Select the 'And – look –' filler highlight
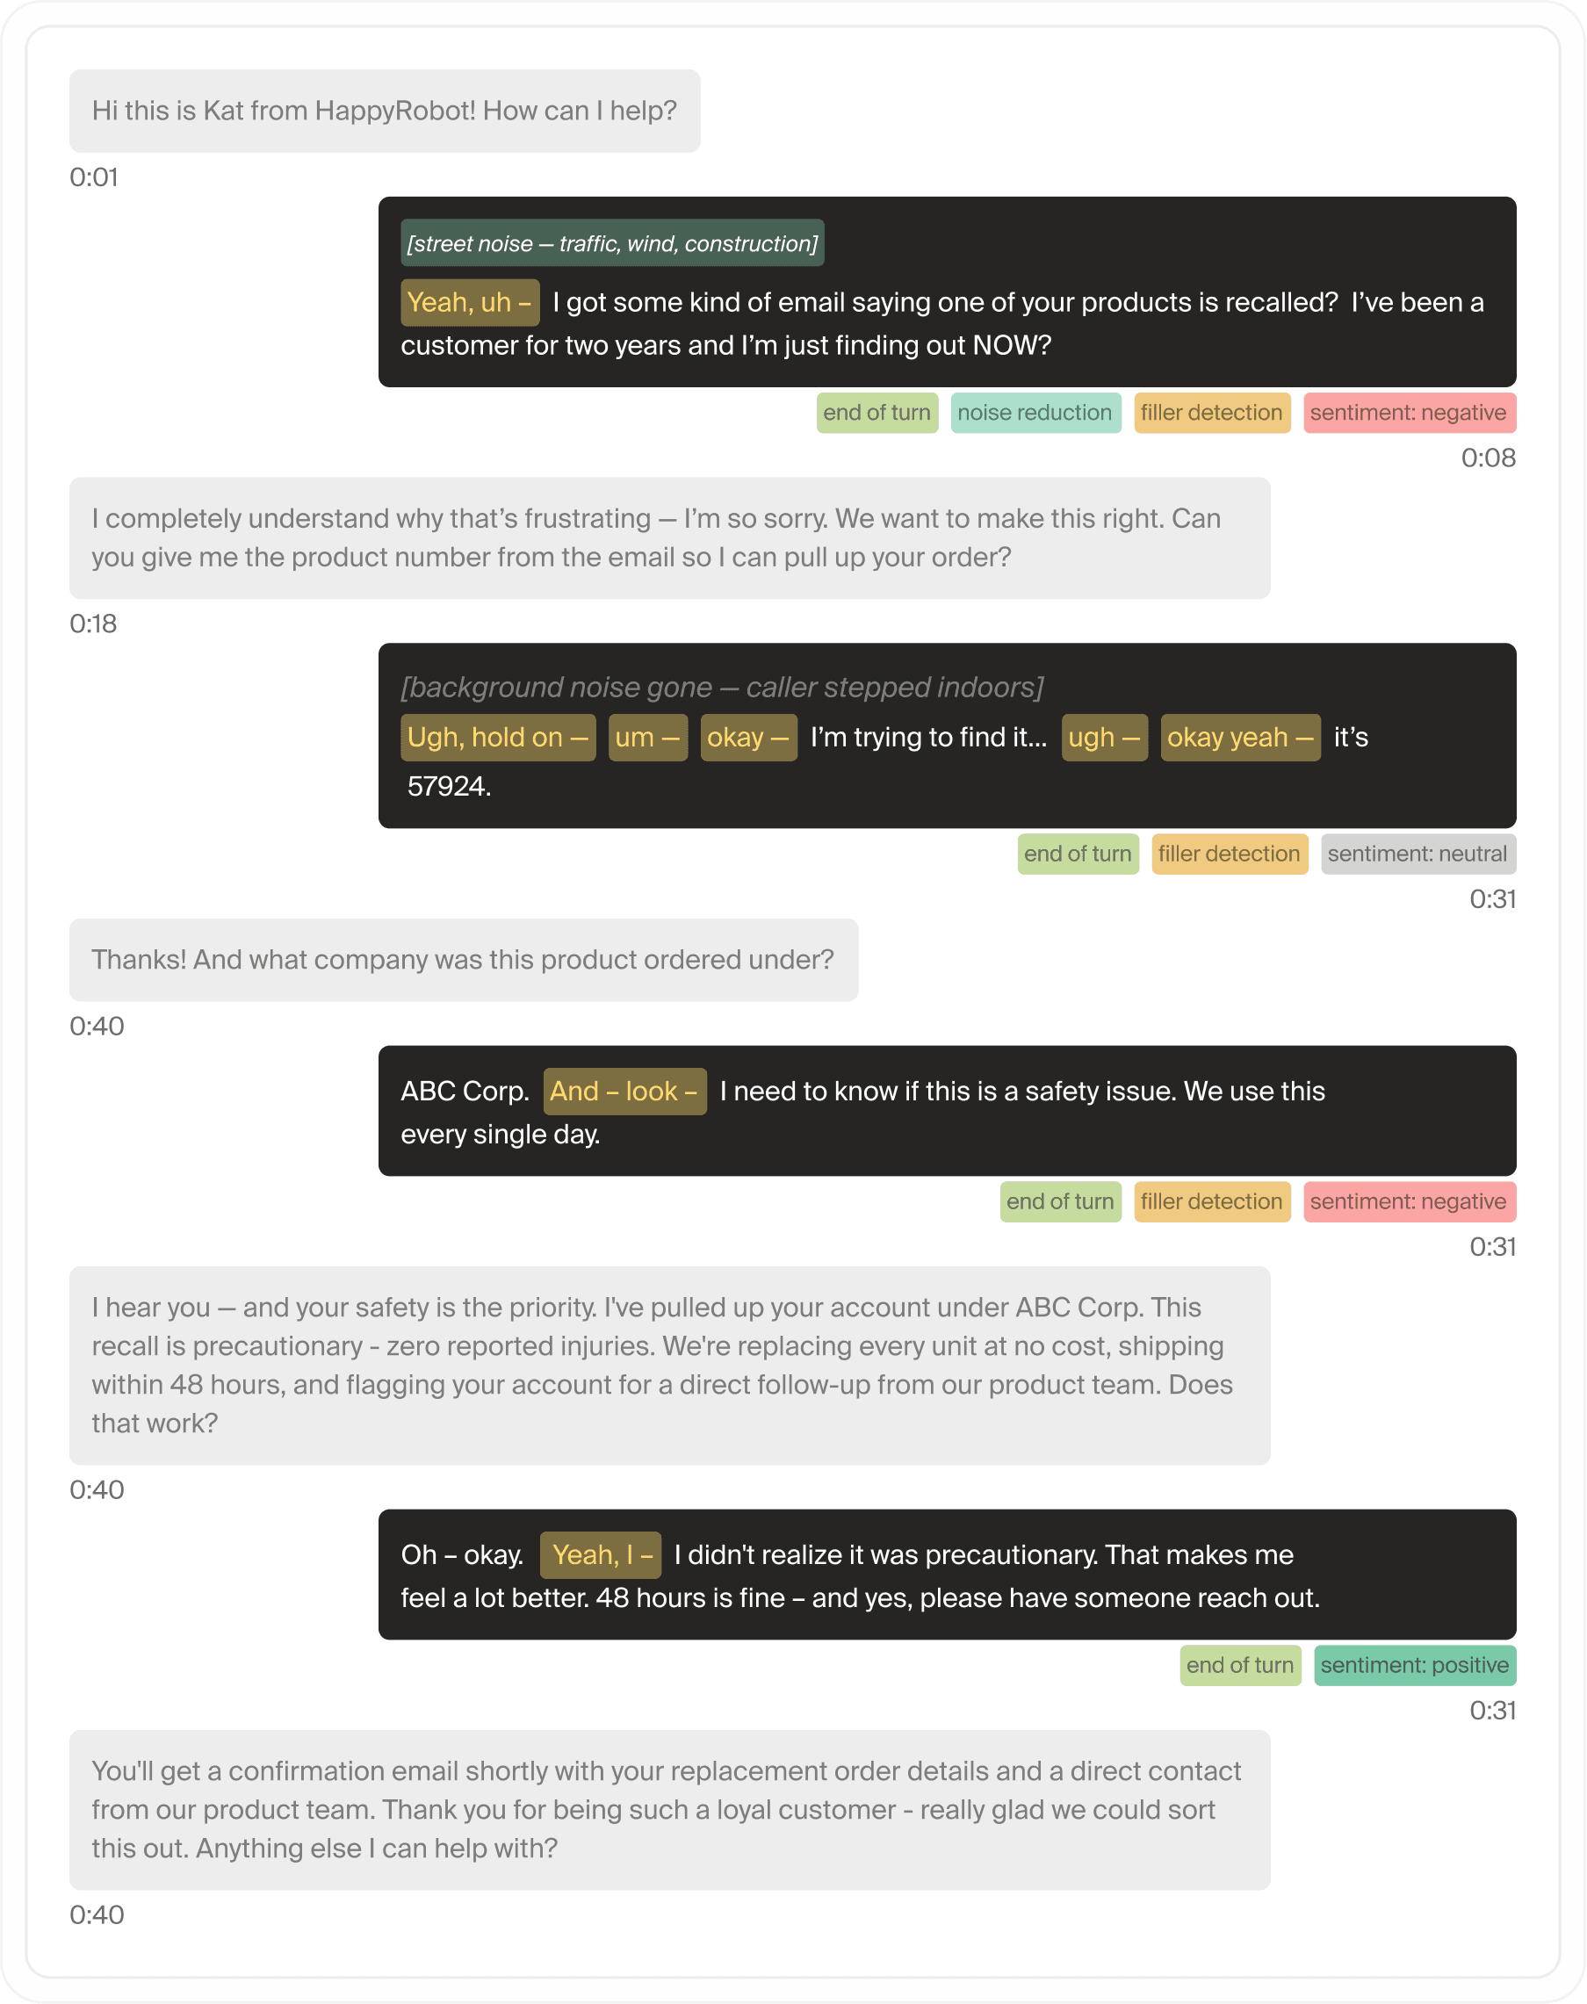This screenshot has height=2004, width=1587. pos(624,1092)
